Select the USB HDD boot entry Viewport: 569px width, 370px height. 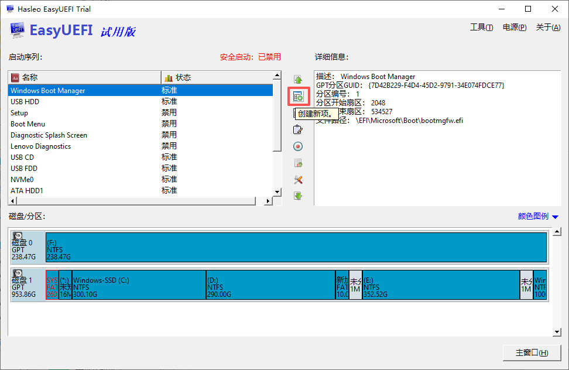(x=140, y=101)
